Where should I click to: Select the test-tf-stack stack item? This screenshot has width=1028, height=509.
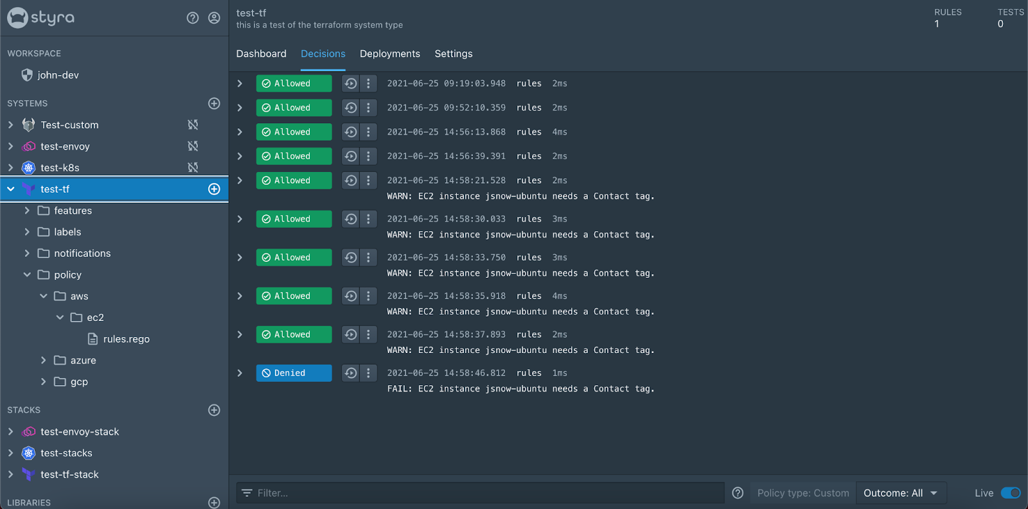[69, 474]
